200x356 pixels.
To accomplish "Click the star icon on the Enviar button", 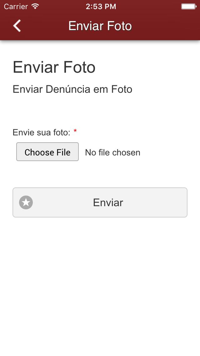I will point(26,202).
